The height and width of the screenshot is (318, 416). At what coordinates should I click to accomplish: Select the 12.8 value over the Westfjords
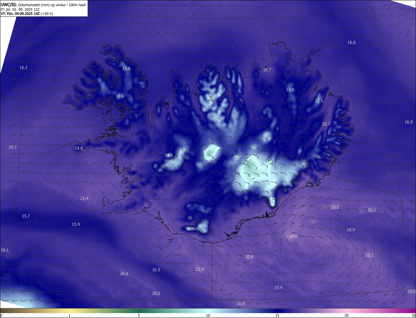click(126, 69)
